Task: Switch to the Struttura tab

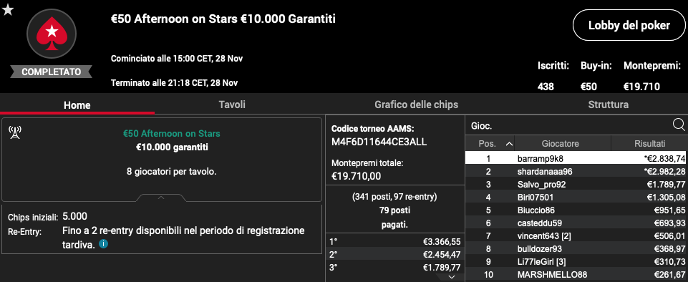Action: 608,104
